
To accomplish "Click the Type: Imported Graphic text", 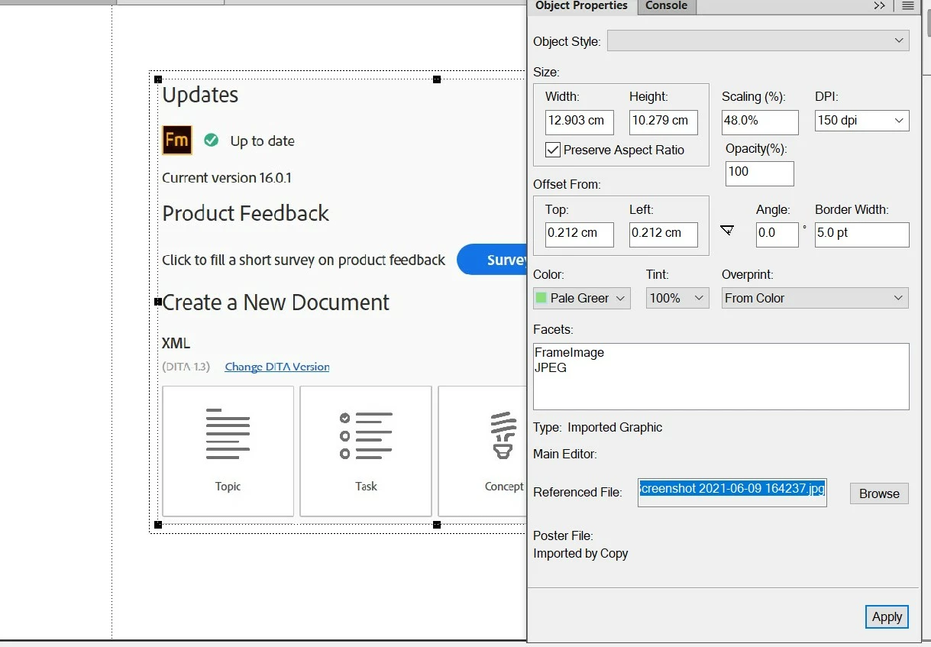I will click(598, 428).
